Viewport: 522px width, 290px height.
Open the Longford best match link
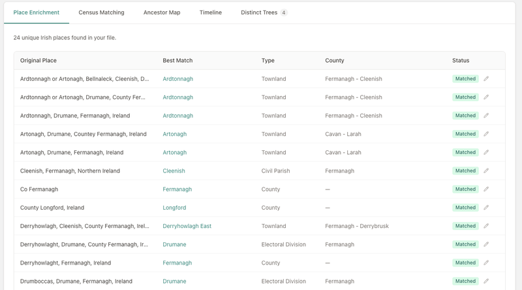174,207
